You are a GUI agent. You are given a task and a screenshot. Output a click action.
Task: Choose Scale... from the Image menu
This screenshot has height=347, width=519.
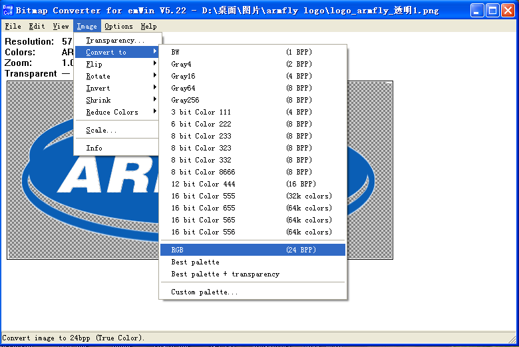(117, 130)
